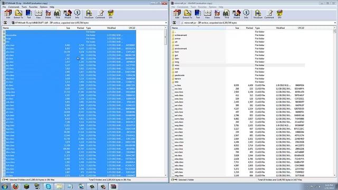The height and width of the screenshot is (190, 338).
Task: Select achievement folder in minecraft.jar window
Action: [181, 35]
